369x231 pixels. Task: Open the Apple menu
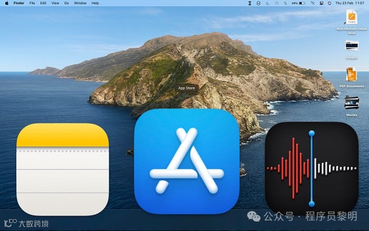(x=7, y=3)
